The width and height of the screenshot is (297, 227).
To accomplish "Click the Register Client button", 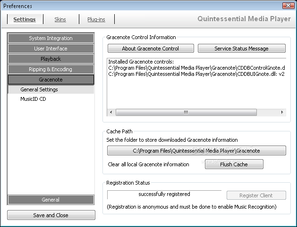I will click(x=256, y=195).
